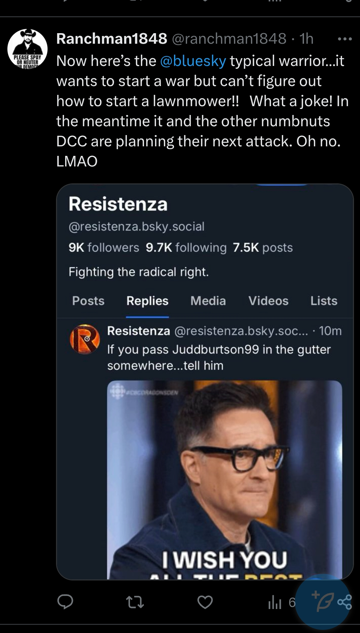The height and width of the screenshot is (633, 360).
Task: Select the Replies tab
Action: click(x=147, y=301)
